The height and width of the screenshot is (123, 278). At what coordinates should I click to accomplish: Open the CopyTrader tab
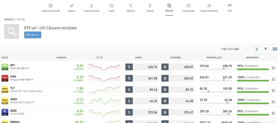click(188, 8)
